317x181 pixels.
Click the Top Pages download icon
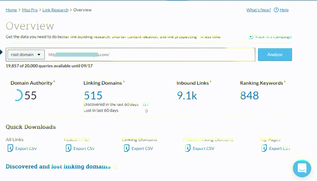pyautogui.click(x=264, y=148)
